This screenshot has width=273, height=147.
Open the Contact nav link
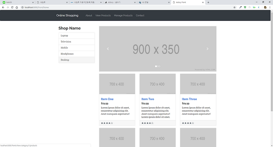[140, 15]
